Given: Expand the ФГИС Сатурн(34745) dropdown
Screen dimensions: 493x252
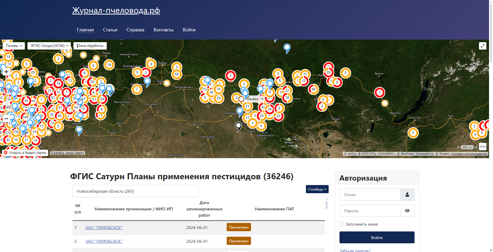Looking at the screenshot, I should coord(49,46).
